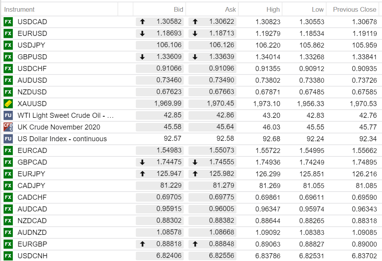Click the FX icon beside USDCAD
Screen dimensions: 382x261
click(8, 22)
